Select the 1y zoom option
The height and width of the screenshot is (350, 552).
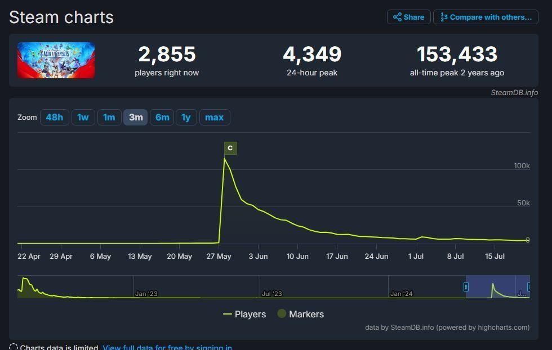coord(186,117)
